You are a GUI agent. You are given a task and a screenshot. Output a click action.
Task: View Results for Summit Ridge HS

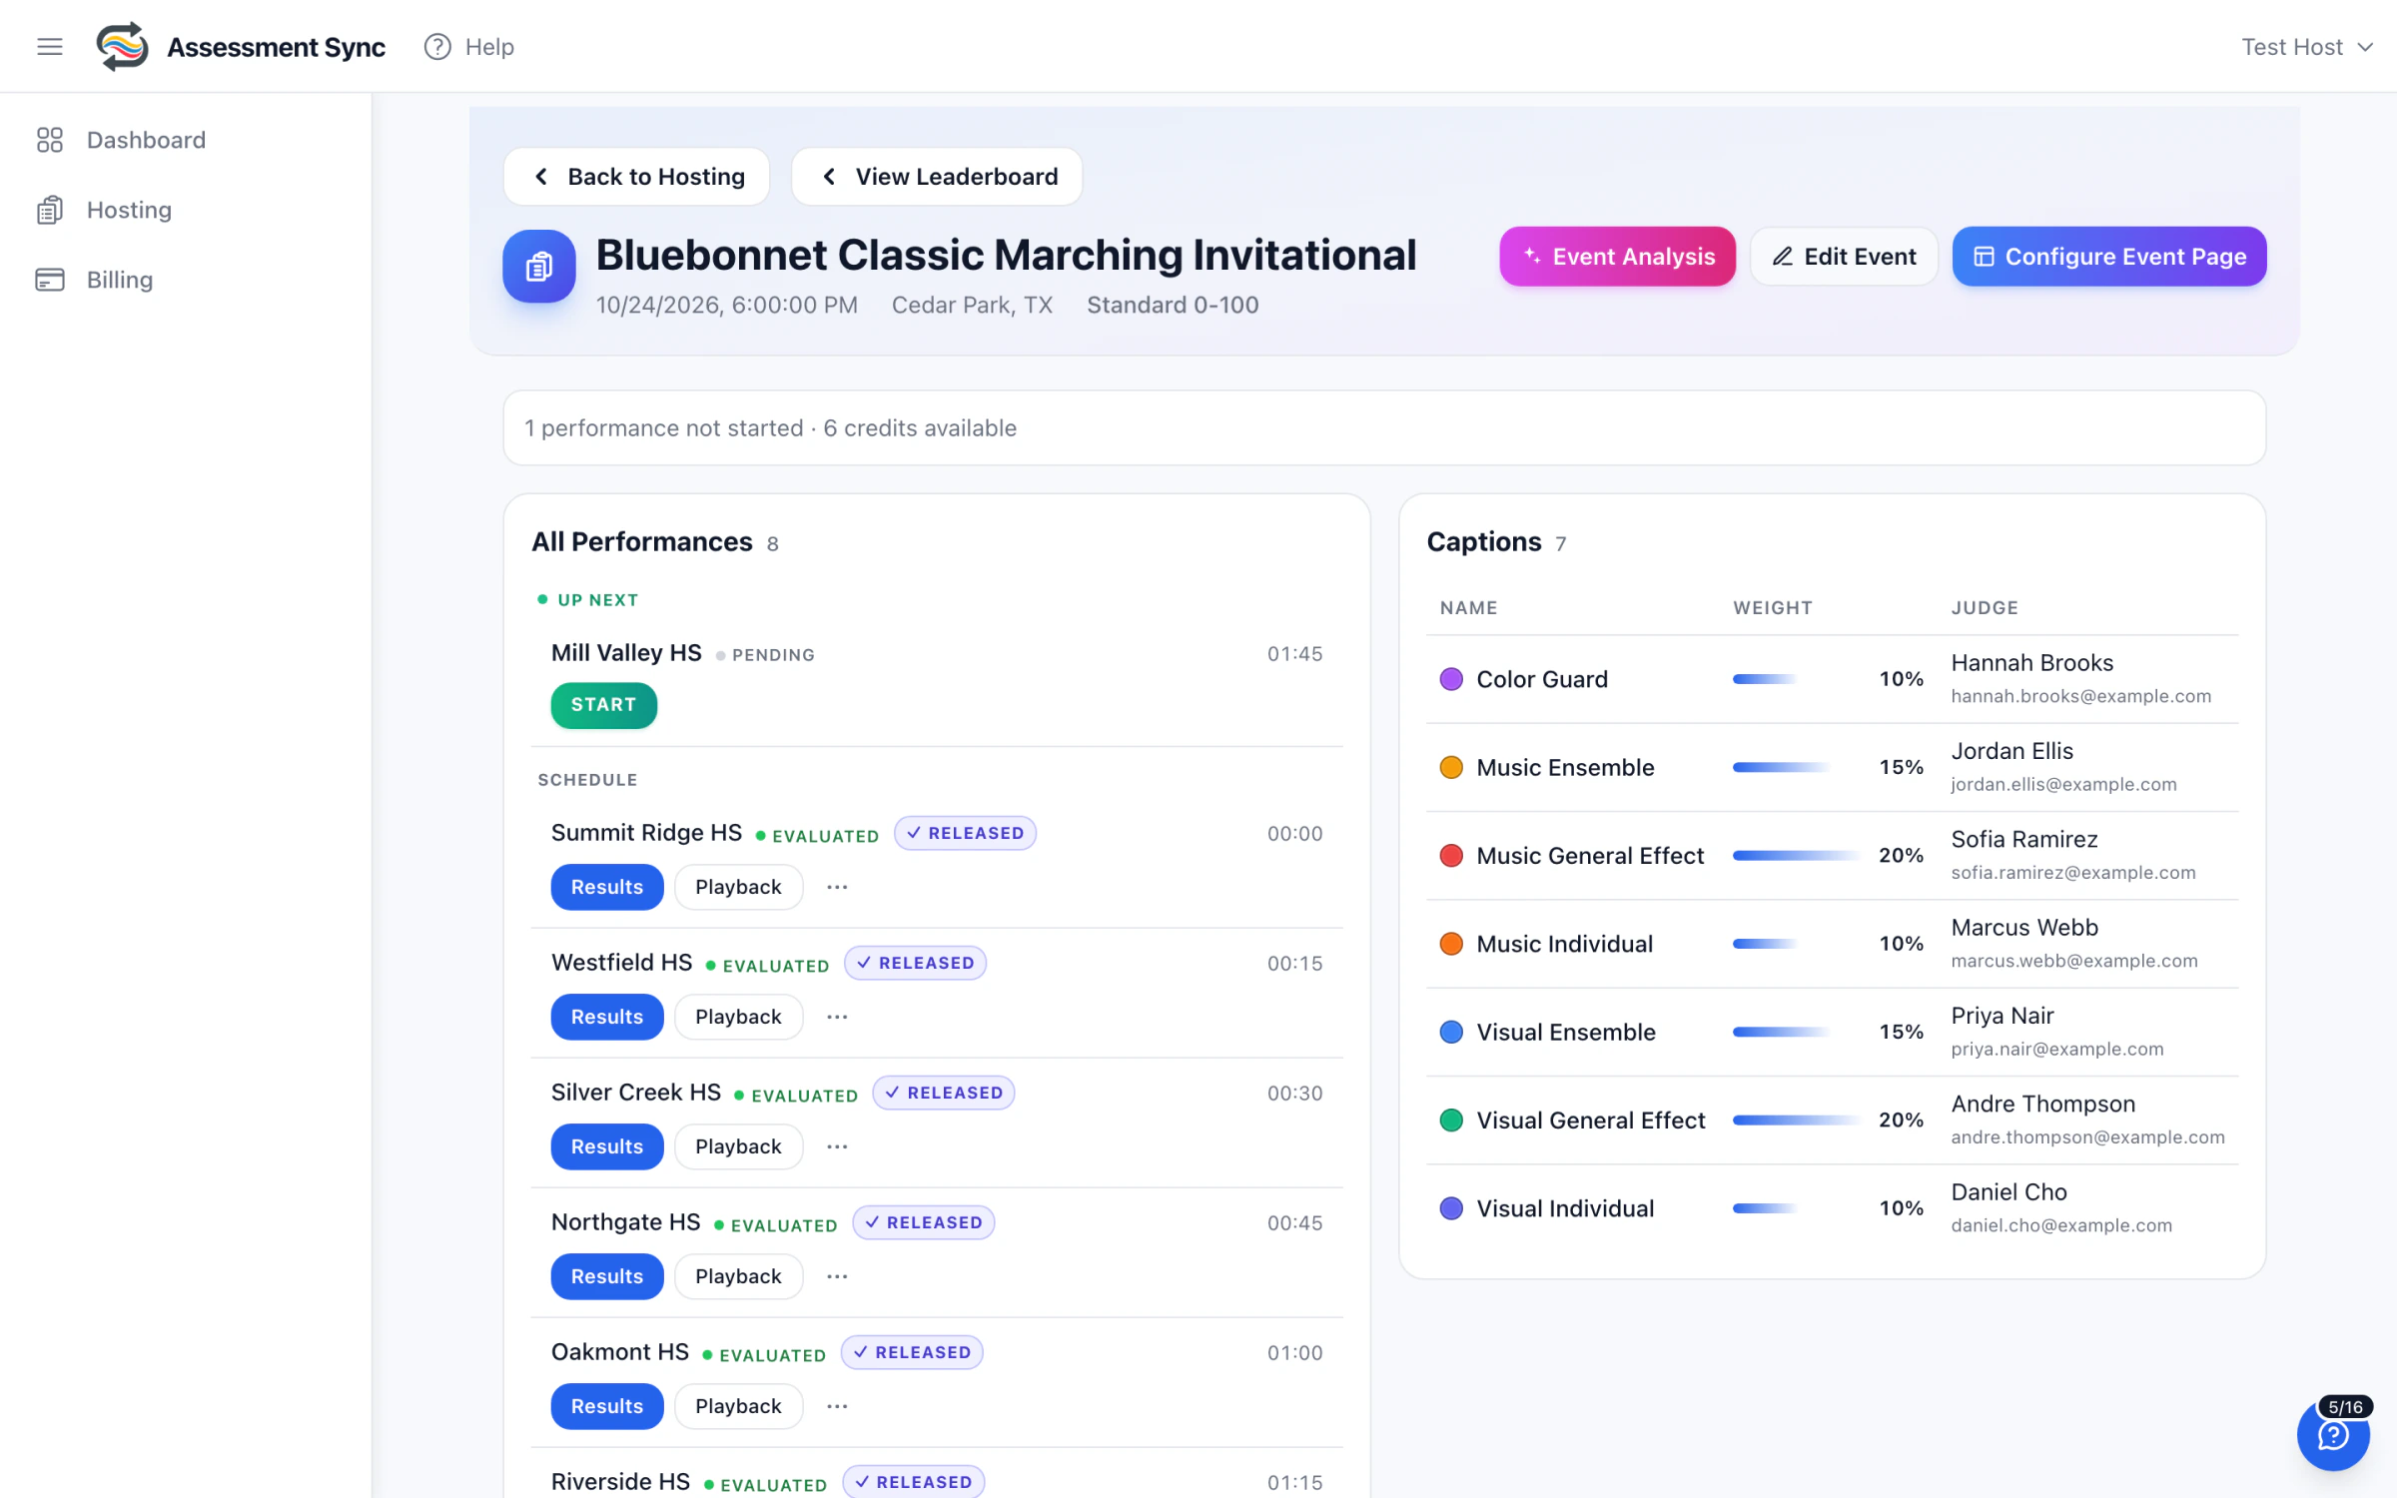(607, 887)
